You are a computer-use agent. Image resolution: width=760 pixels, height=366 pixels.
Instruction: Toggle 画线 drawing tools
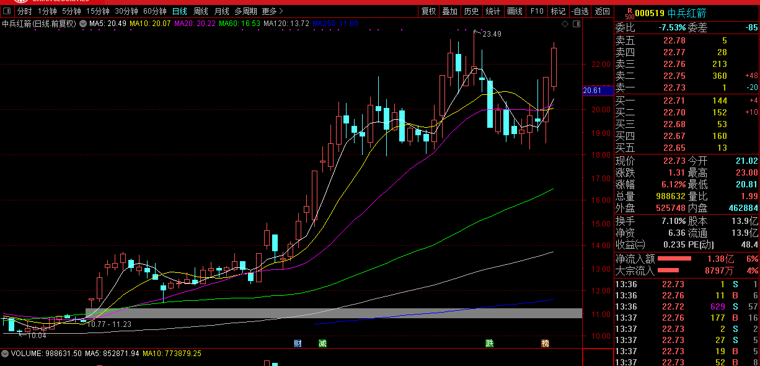pyautogui.click(x=515, y=11)
